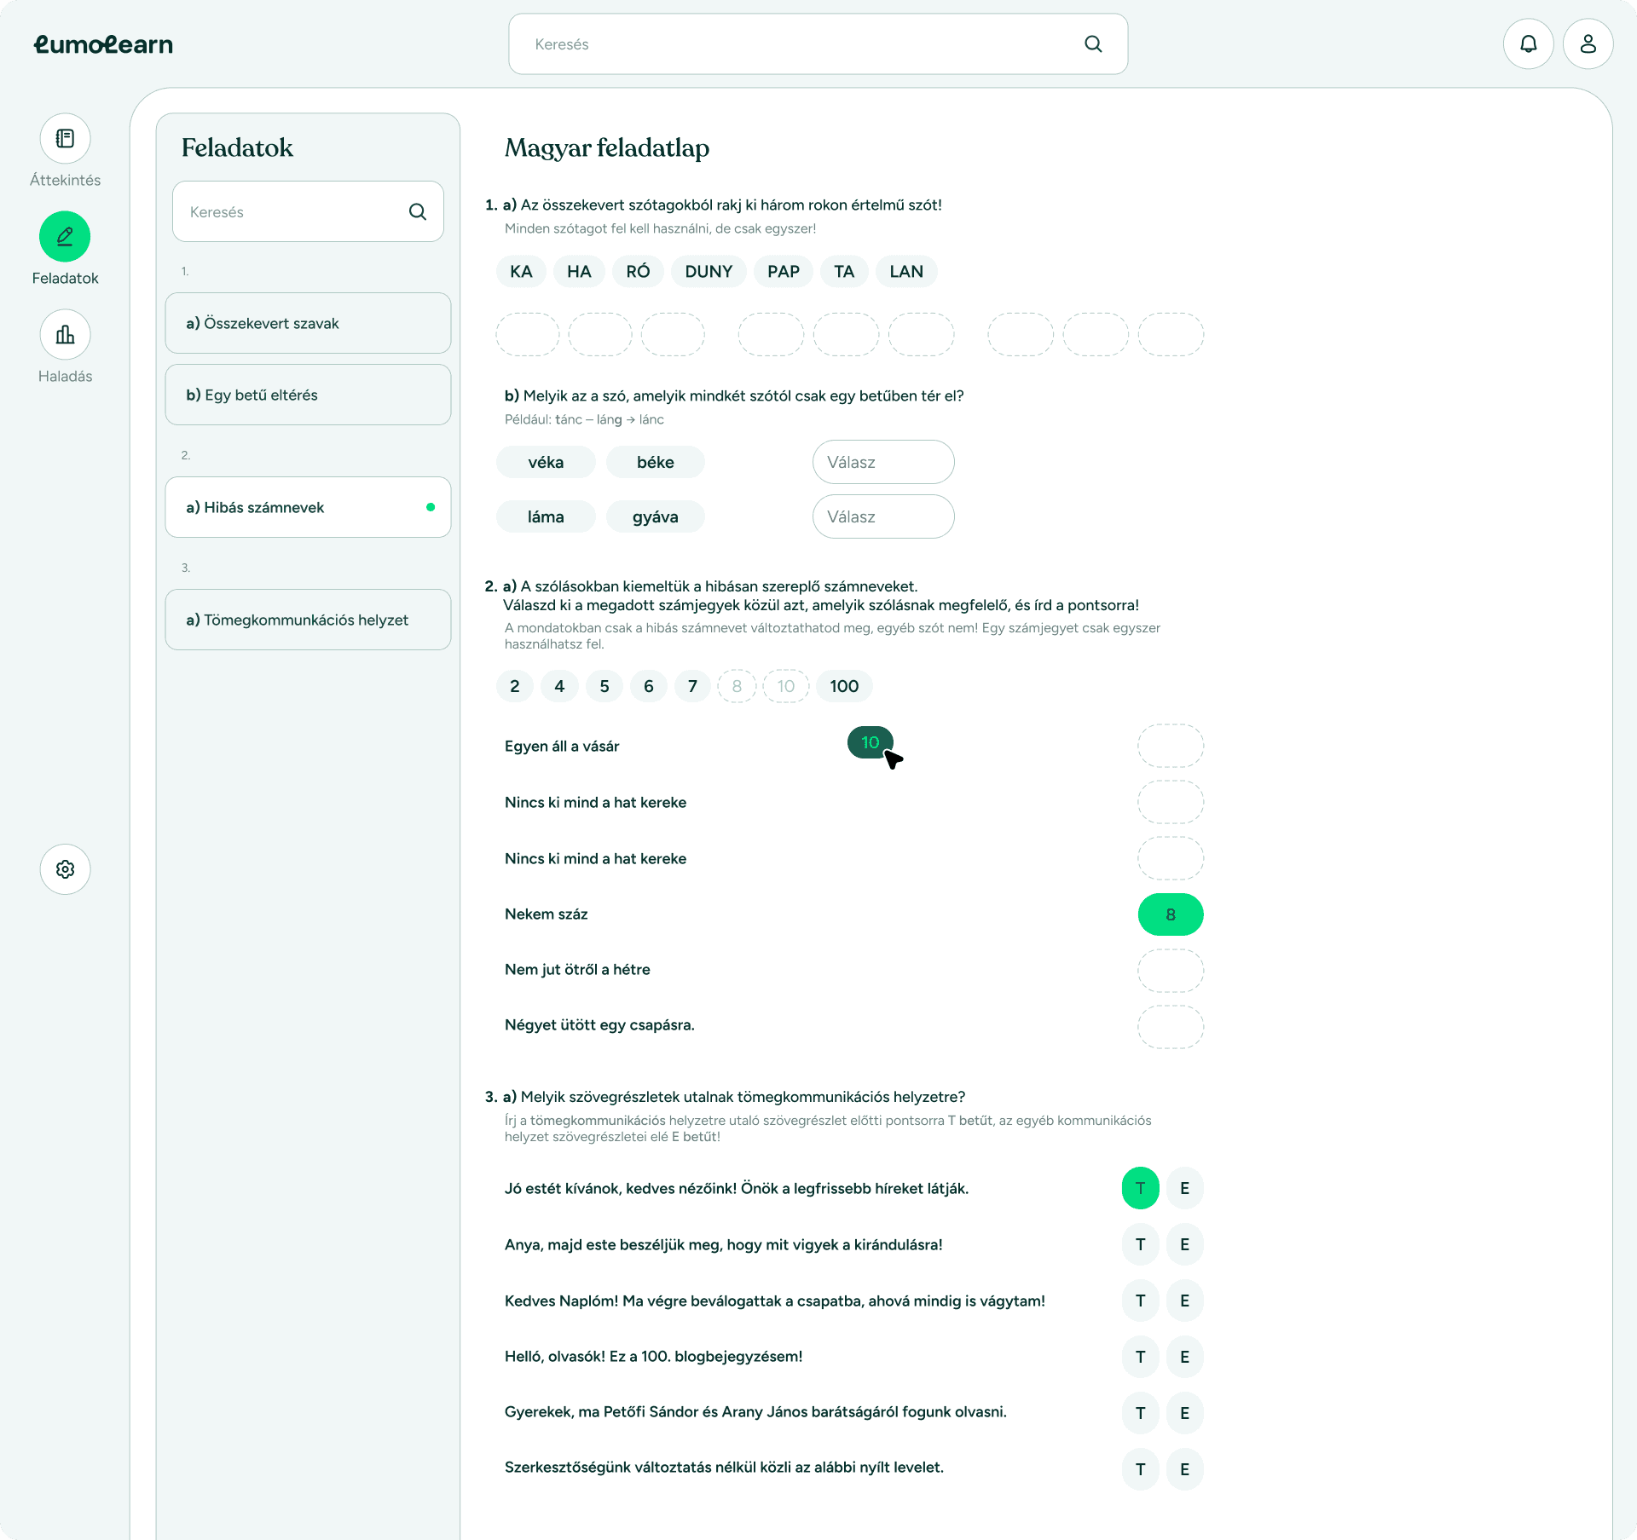Open the Haladás progress chart icon
1637x1540 pixels.
[x=65, y=335]
